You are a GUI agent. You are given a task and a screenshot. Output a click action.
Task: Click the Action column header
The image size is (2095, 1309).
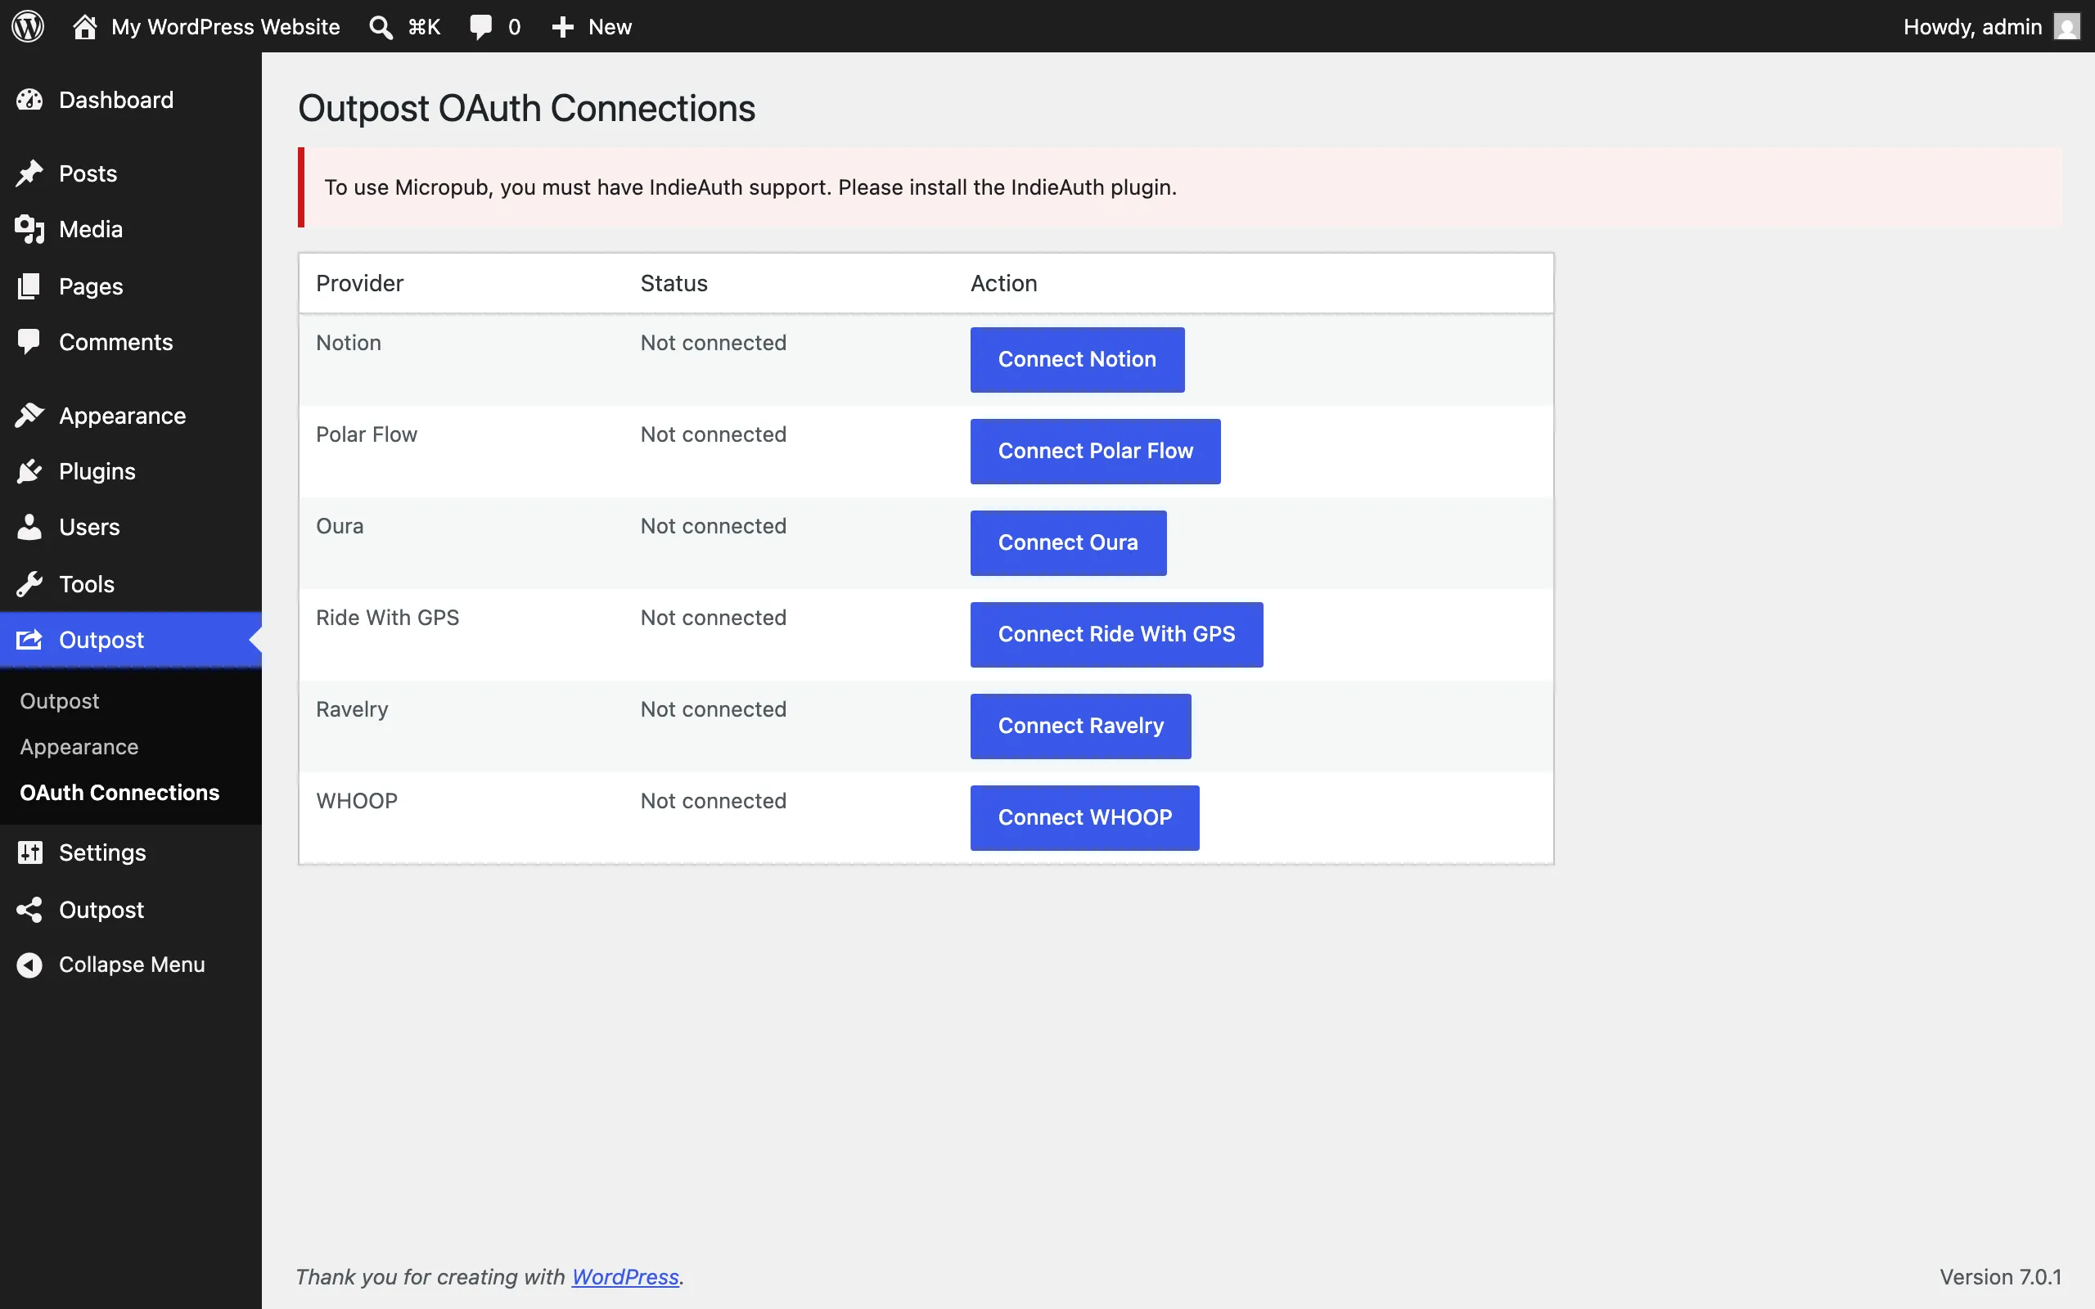pos(1003,283)
